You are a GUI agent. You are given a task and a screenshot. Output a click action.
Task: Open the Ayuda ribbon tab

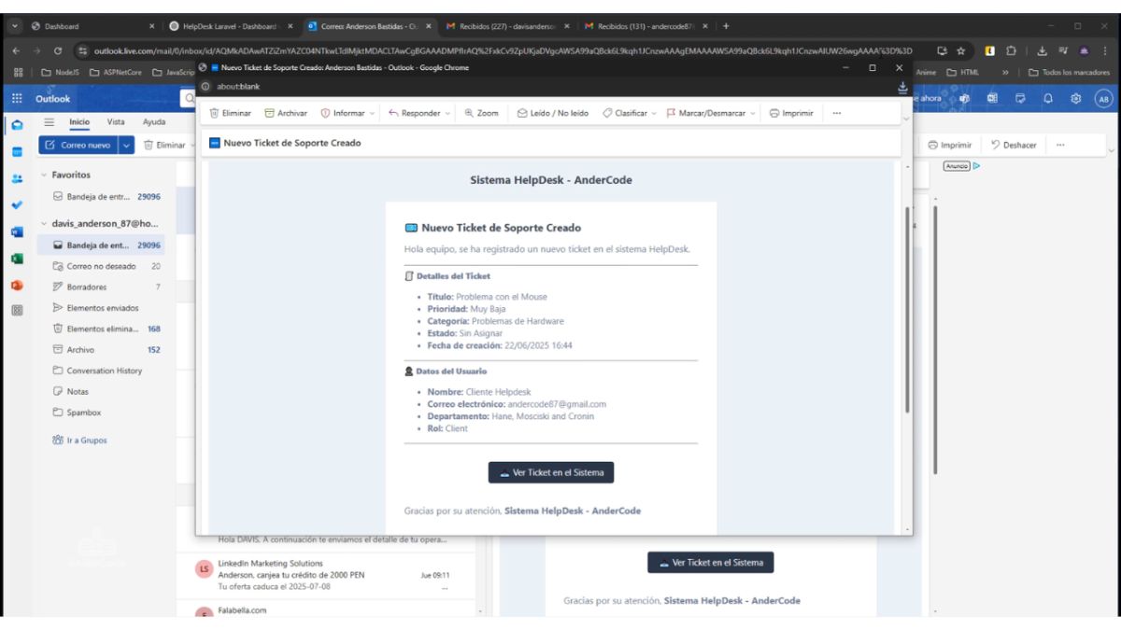pos(154,122)
